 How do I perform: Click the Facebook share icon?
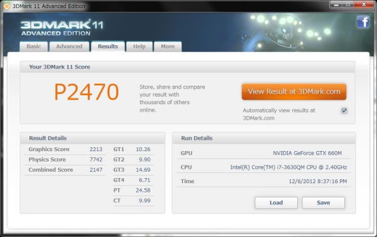363,22
